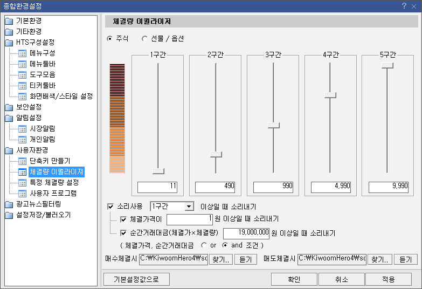Image resolution: width=422 pixels, height=289 pixels.
Task: Click the grid icon beside 개인알림
Action: point(22,140)
